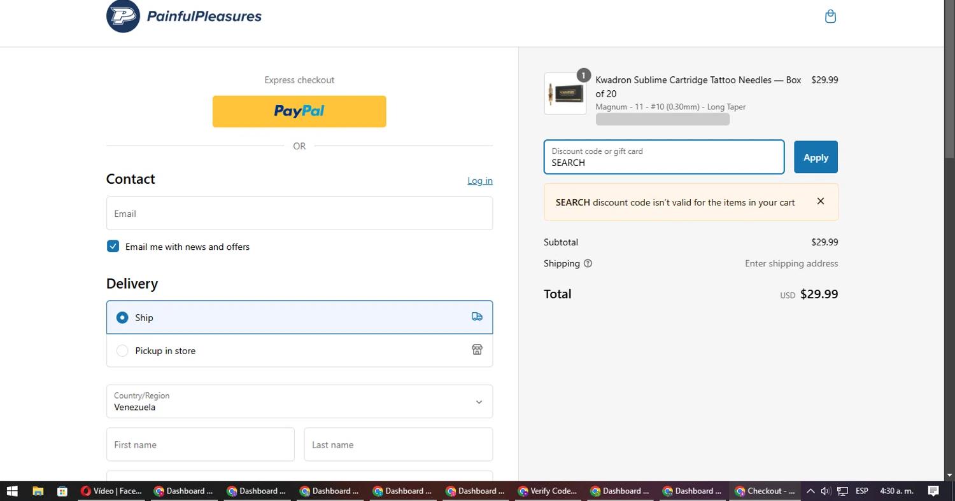Open the network icon in tray

tap(842, 491)
